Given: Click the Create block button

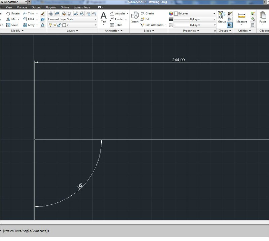Looking at the screenshot, I should (147, 13).
